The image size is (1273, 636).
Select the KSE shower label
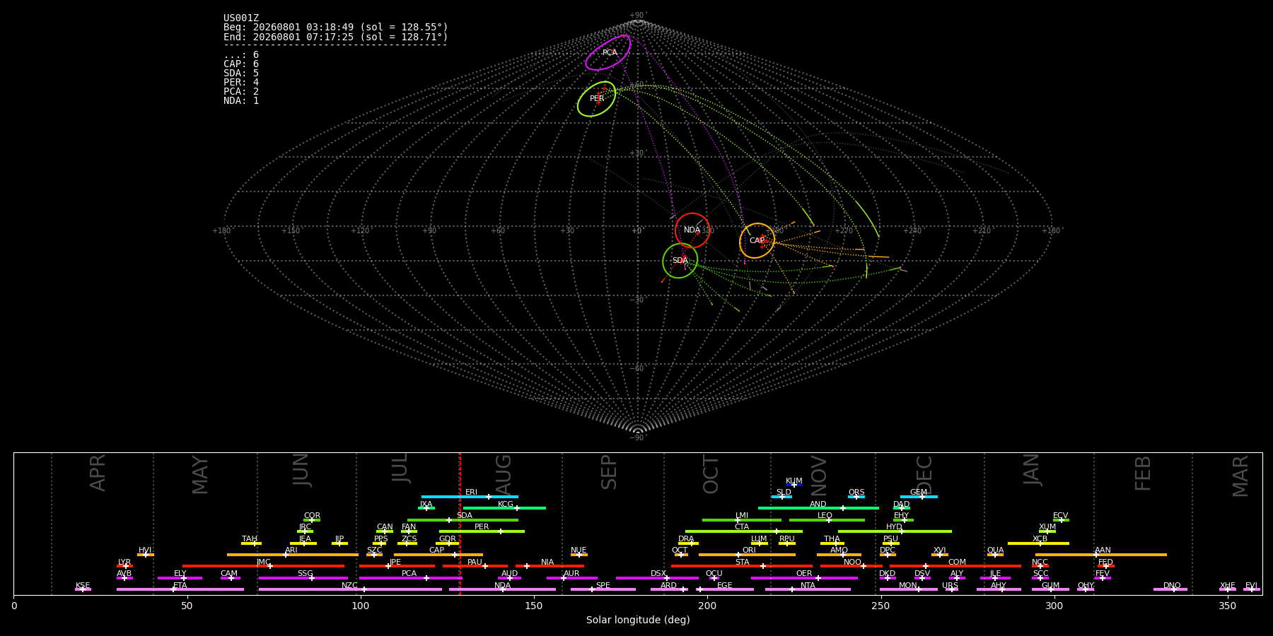[83, 585]
